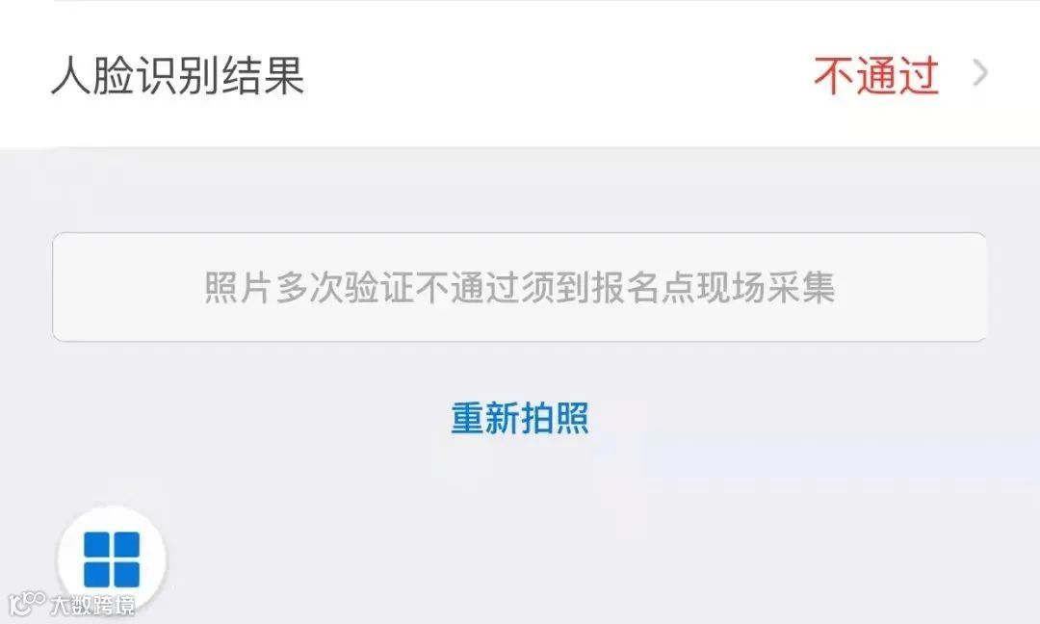The width and height of the screenshot is (1040, 624).
Task: Retake photo using the blue 重新拍照 text
Action: [x=520, y=418]
